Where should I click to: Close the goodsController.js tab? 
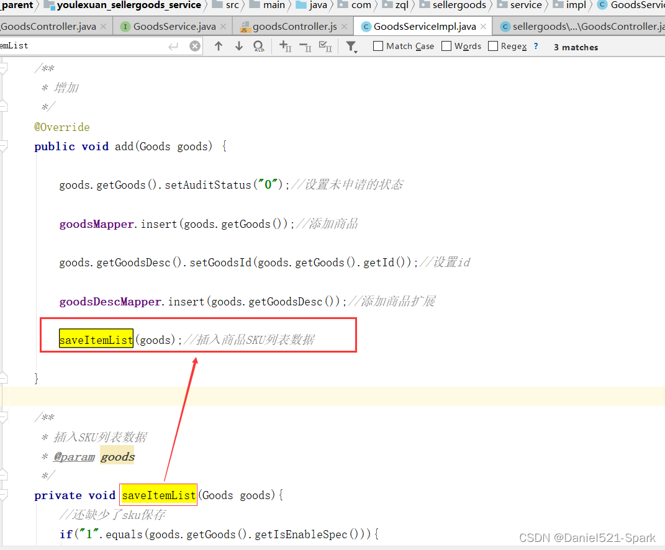pyautogui.click(x=345, y=27)
